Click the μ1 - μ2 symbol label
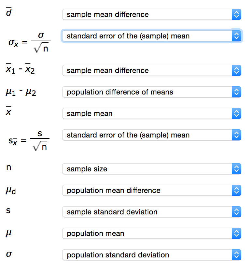Viewport: 252px width, 275px height. [21, 92]
